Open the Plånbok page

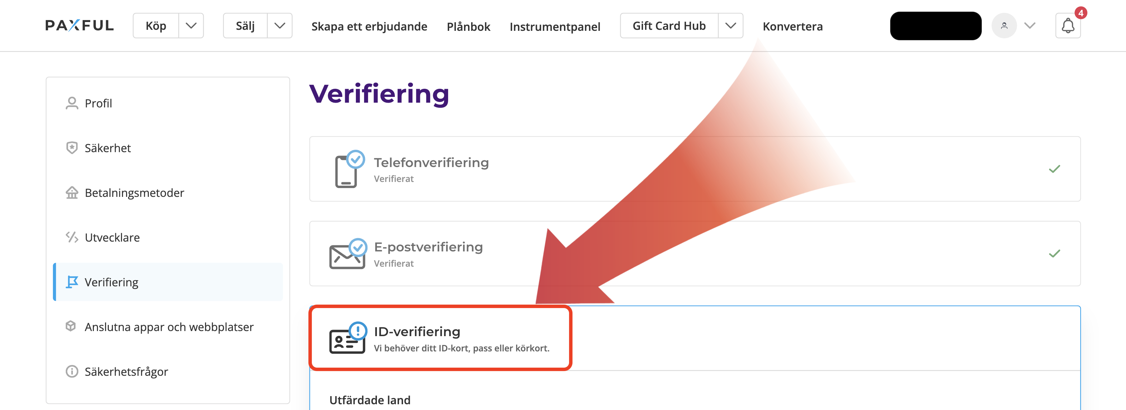coord(468,27)
